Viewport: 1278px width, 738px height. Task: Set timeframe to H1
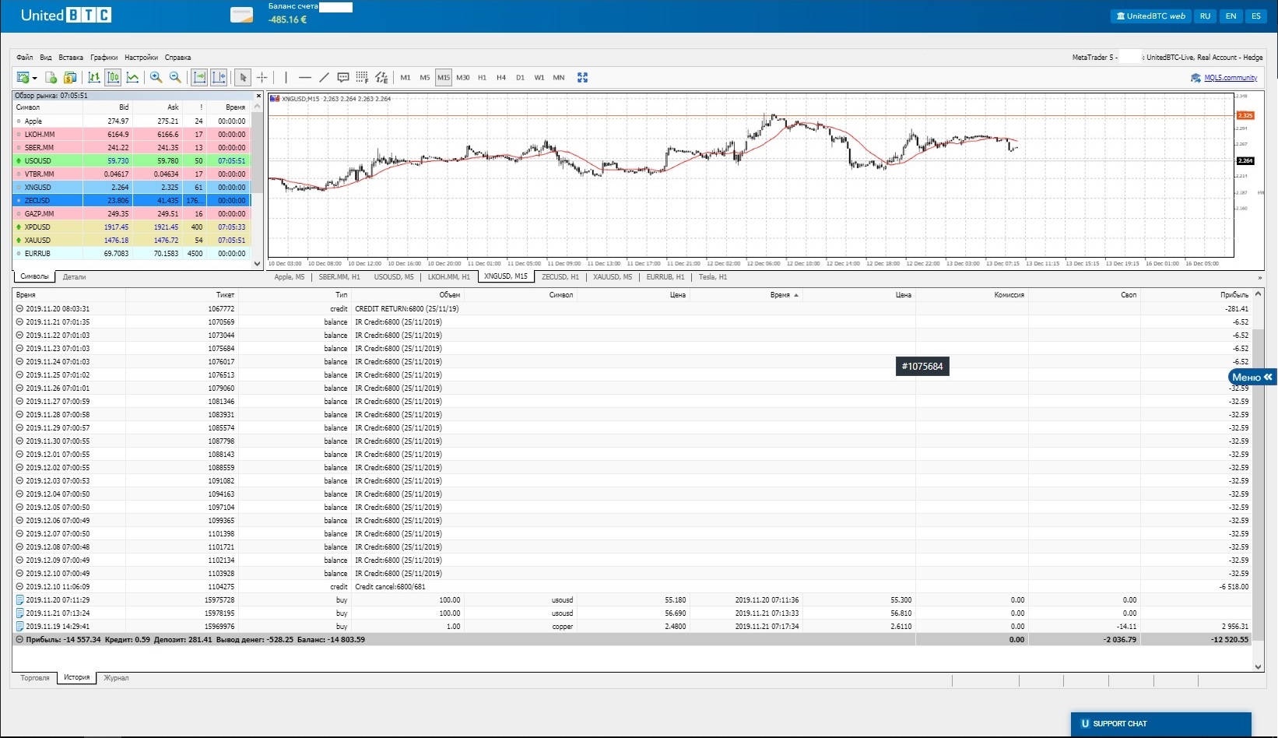pos(482,78)
